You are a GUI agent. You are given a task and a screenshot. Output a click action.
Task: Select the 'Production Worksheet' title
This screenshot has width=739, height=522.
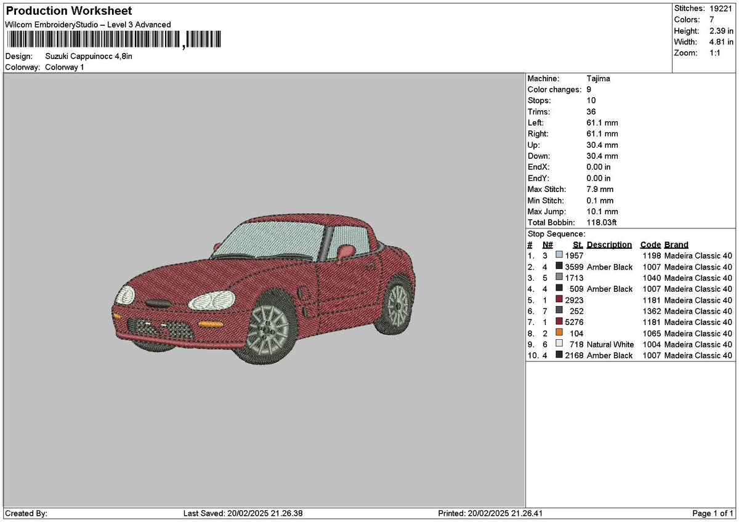[68, 11]
